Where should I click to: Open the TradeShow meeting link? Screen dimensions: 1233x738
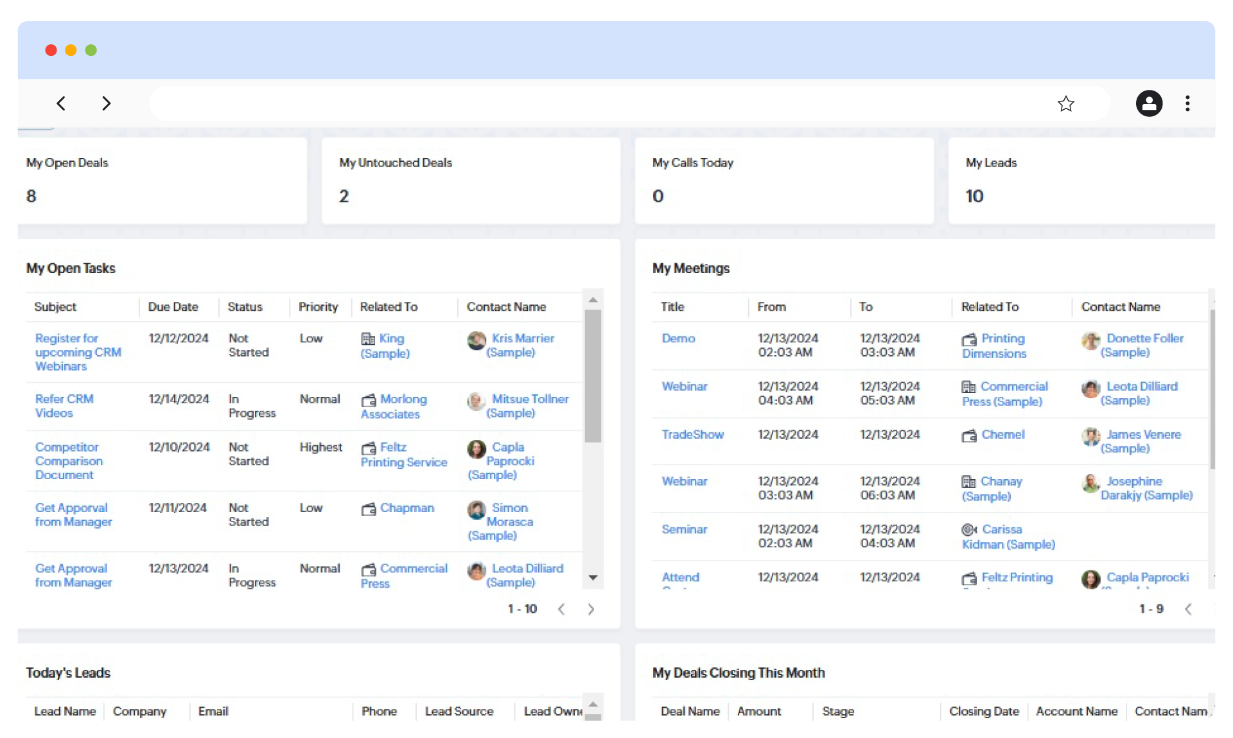[692, 435]
